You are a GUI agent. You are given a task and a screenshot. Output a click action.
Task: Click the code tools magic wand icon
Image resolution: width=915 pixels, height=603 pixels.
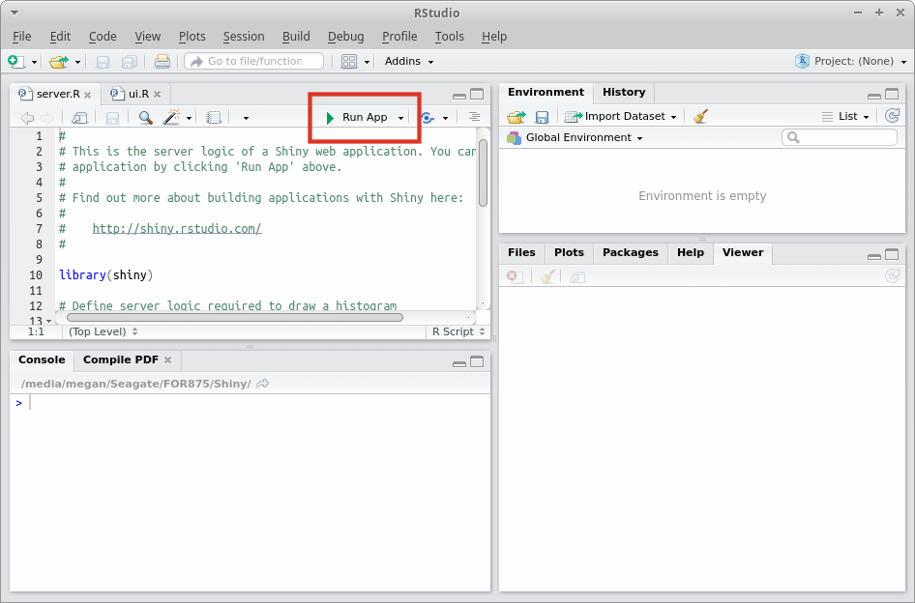[x=171, y=117]
